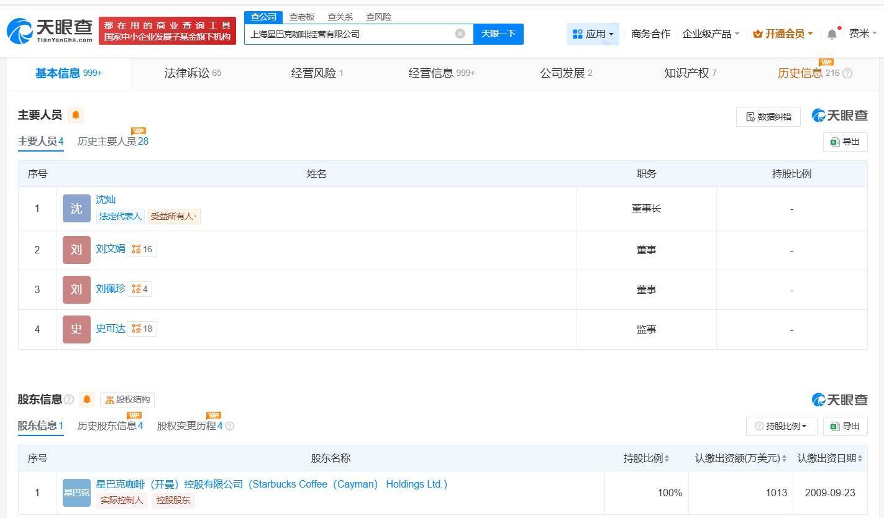This screenshot has height=518, width=884.
Task: Click the red promotional banner
Action: [x=168, y=30]
